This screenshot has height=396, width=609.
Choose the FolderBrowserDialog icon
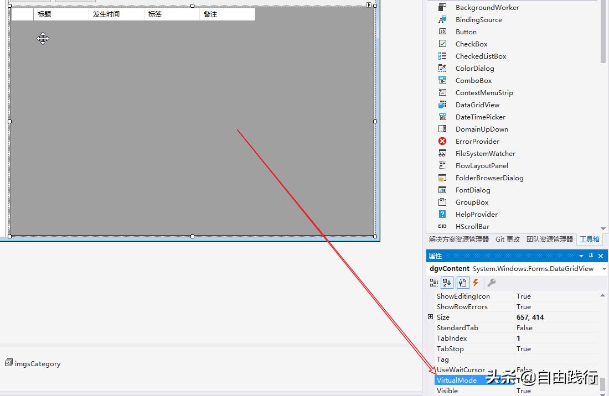442,178
